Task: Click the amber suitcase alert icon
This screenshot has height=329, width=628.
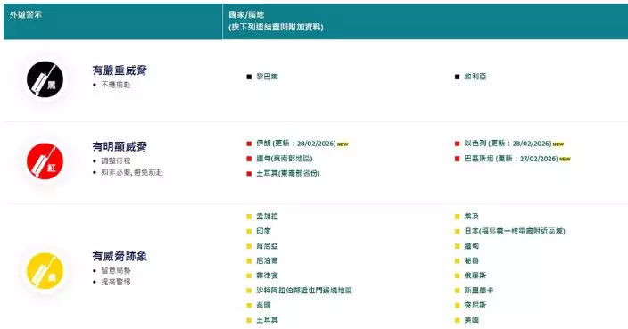Action: [x=45, y=270]
